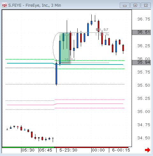The height and width of the screenshot is (156, 153).
Task: Select the 36.51 price marker on the price axis
Action: click(141, 32)
